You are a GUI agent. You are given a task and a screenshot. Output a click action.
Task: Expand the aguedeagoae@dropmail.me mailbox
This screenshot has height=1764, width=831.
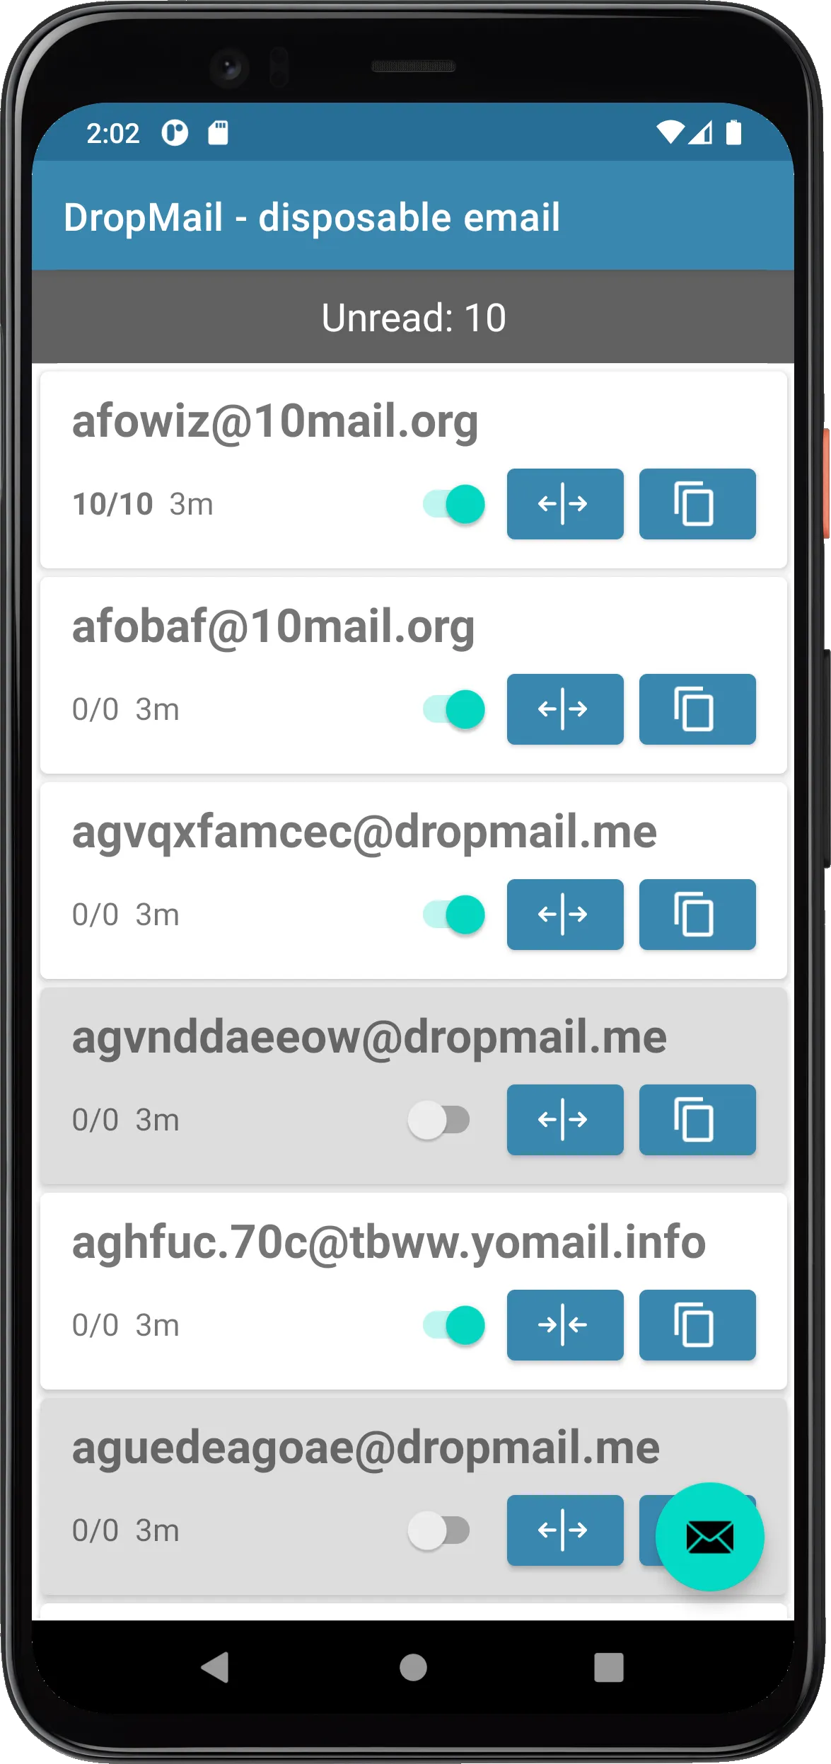coord(565,1530)
